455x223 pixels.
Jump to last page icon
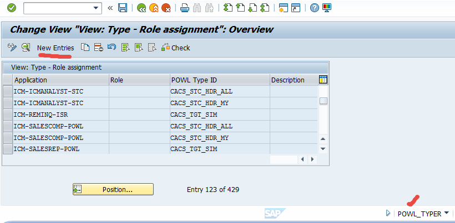coord(265,8)
